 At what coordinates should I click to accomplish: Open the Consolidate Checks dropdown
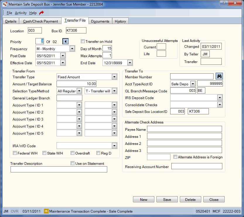(x=220, y=105)
